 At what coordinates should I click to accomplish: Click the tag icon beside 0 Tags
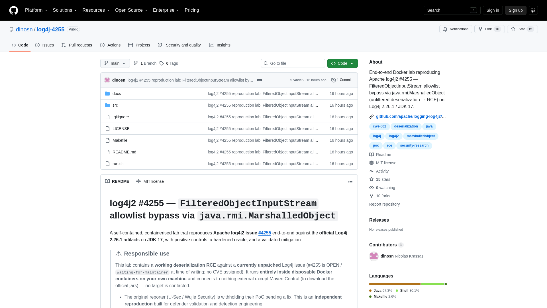[x=162, y=63]
